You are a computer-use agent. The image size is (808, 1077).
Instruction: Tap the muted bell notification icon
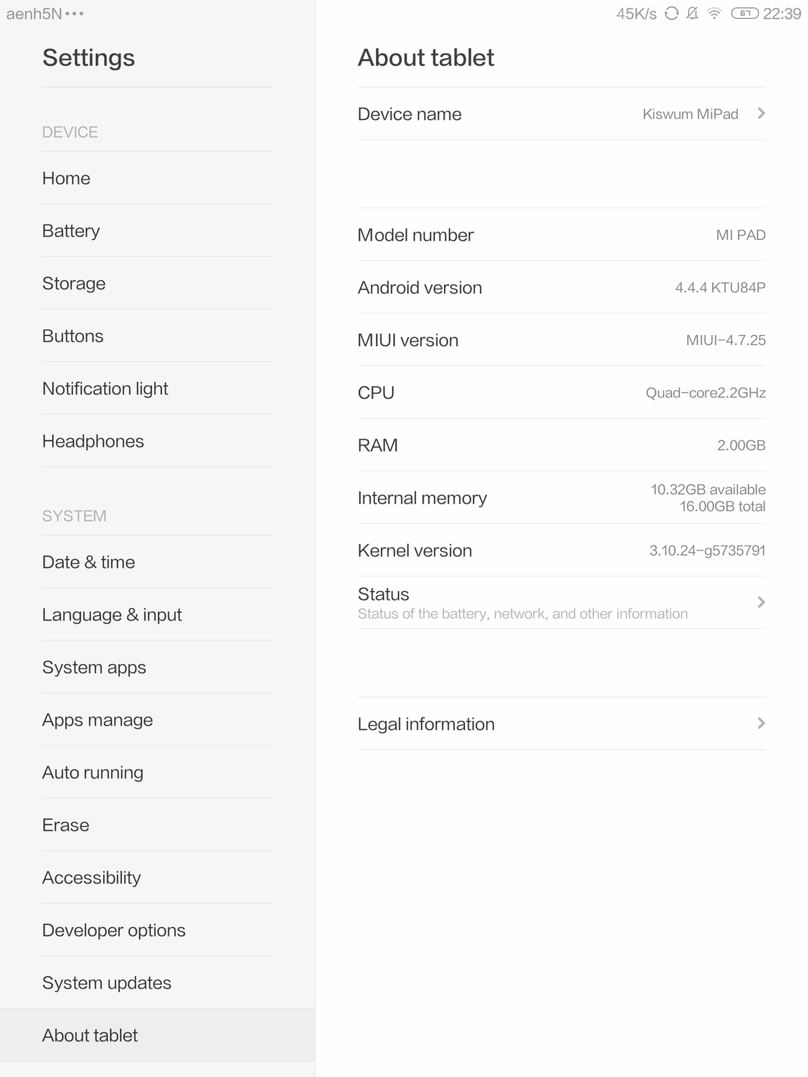coord(692,13)
